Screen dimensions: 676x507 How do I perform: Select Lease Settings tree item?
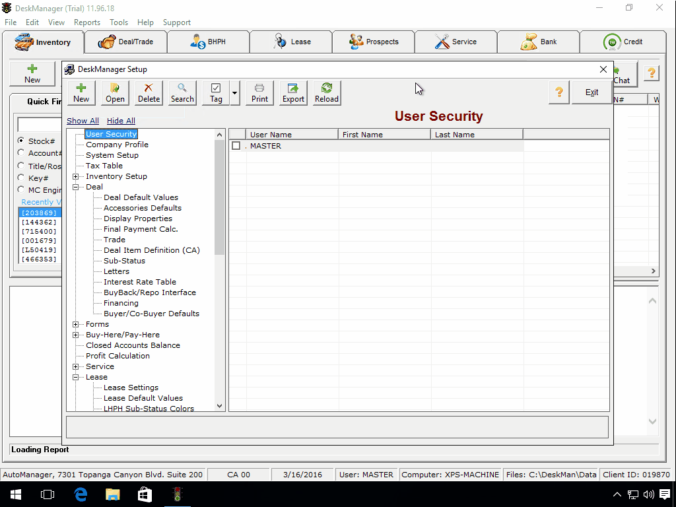click(131, 388)
